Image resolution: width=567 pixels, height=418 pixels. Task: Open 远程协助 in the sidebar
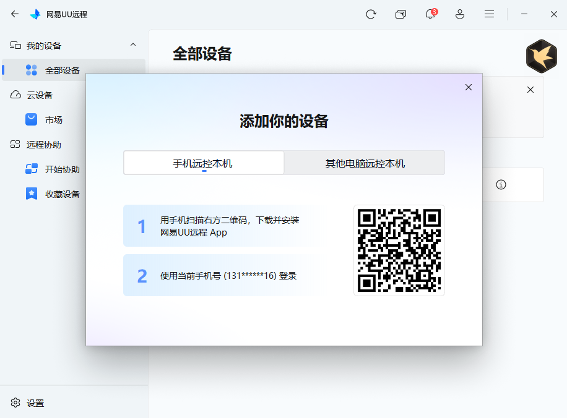pyautogui.click(x=44, y=145)
